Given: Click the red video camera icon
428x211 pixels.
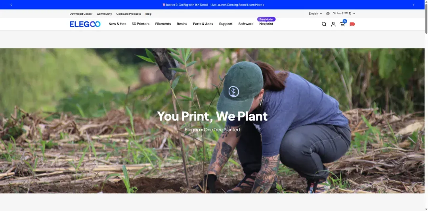Looking at the screenshot, I should 352,24.
